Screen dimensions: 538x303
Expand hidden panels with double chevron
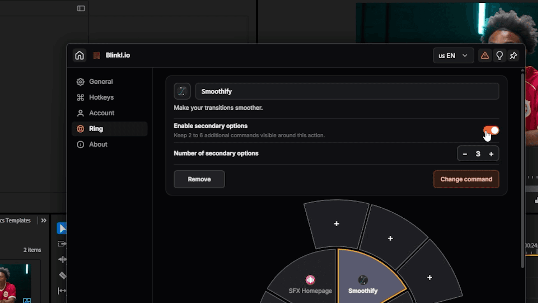[x=44, y=221]
